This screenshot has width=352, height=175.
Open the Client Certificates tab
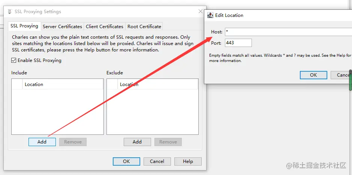tap(105, 27)
